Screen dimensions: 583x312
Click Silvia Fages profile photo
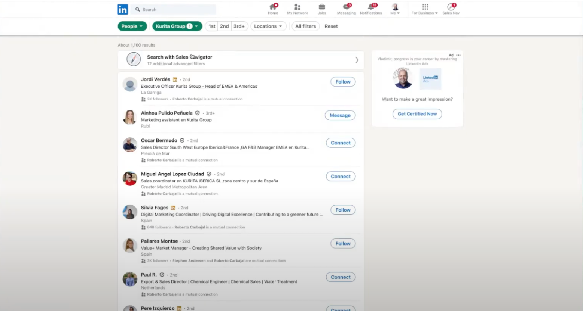(x=130, y=212)
